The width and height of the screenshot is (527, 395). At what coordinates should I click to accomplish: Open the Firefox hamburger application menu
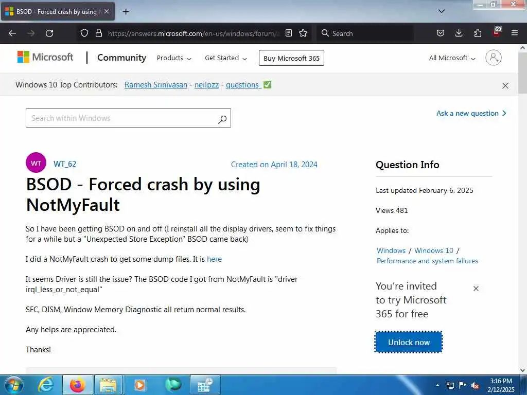[x=515, y=33]
